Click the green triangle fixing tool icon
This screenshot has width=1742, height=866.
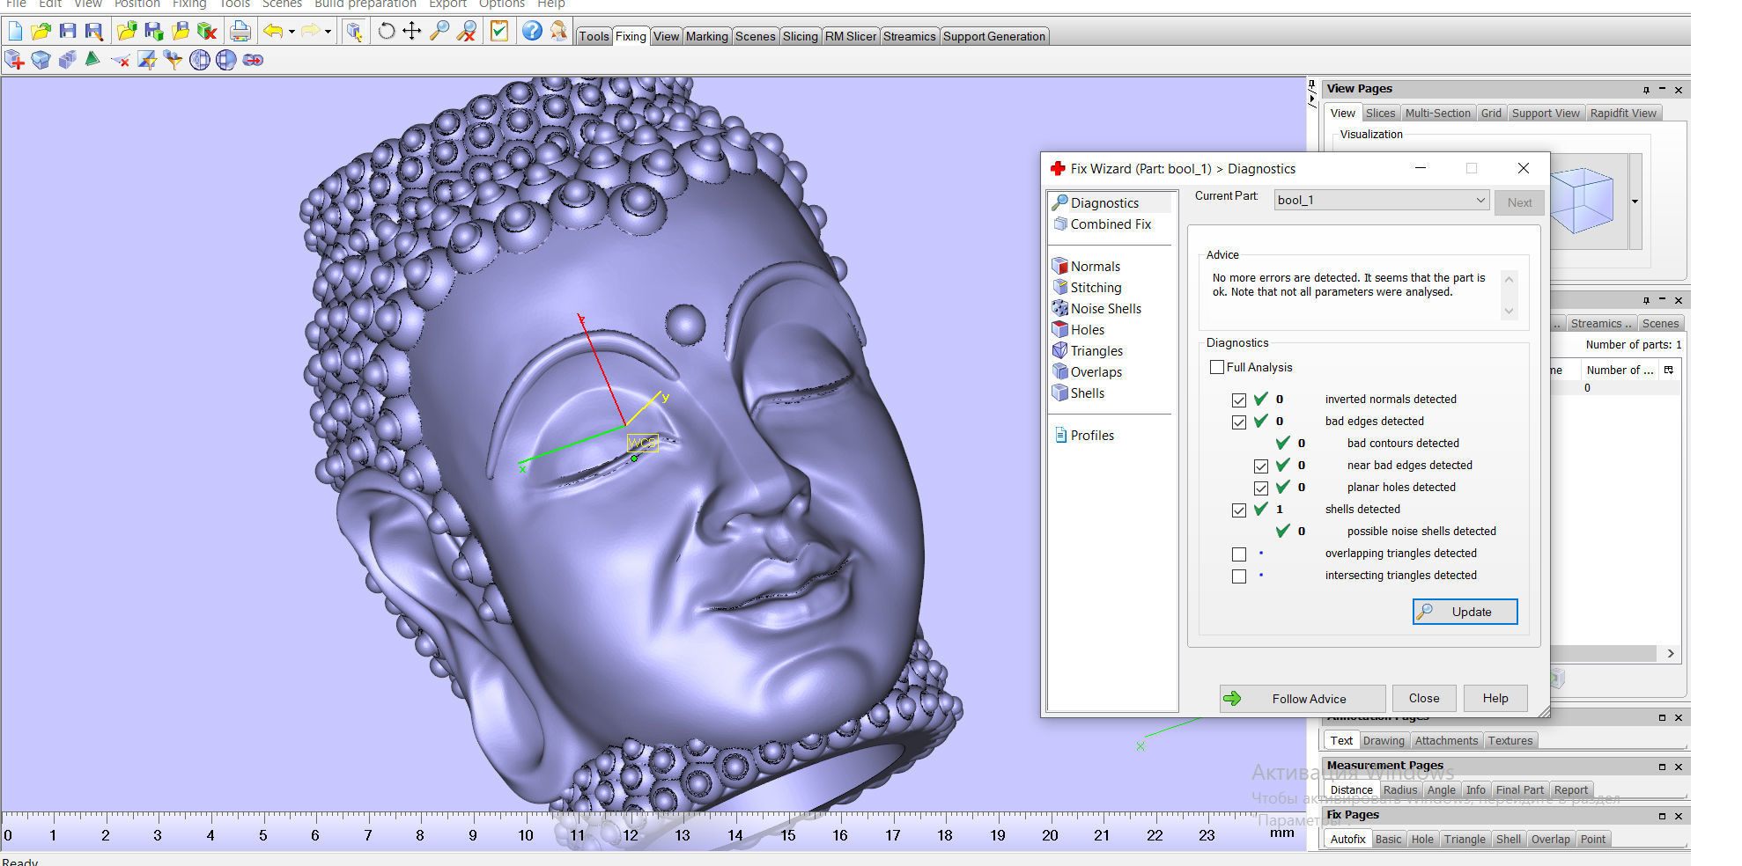(92, 60)
